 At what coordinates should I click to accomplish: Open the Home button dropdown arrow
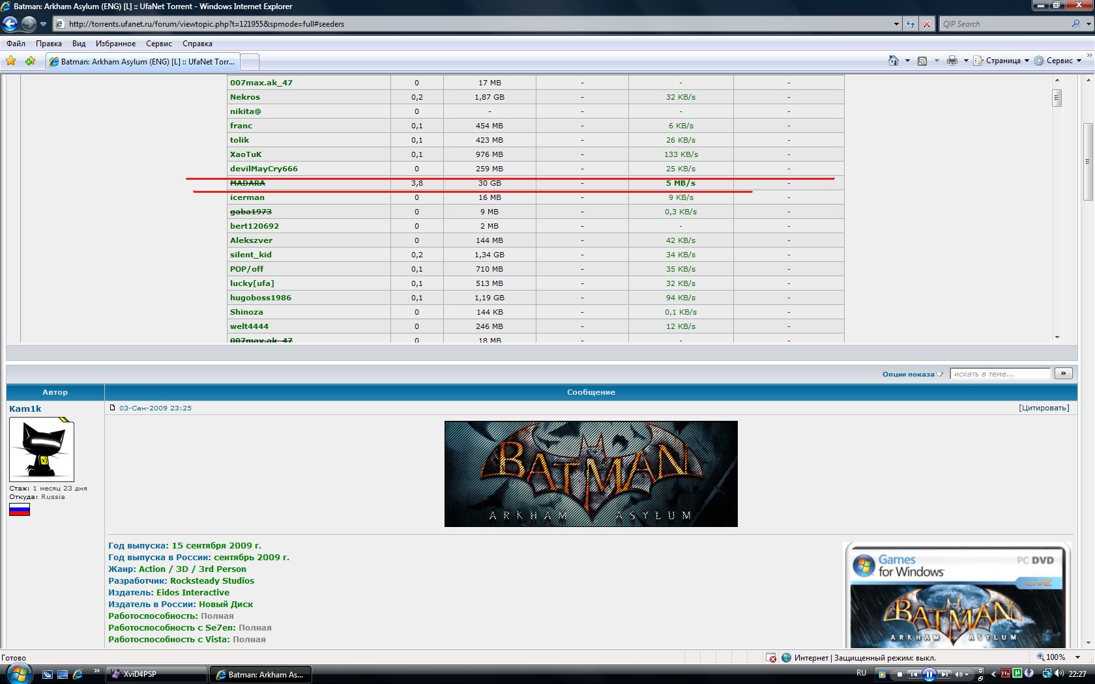907,61
